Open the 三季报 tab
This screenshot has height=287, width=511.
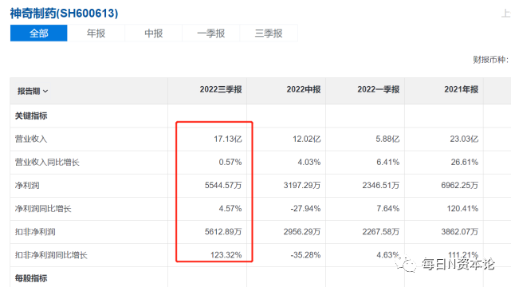click(x=269, y=33)
